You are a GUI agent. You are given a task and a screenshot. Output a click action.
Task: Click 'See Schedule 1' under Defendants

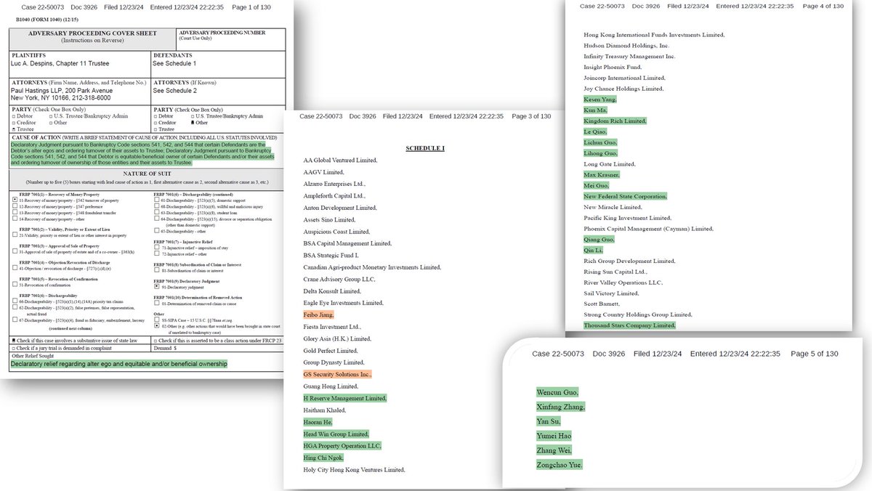[x=174, y=64]
